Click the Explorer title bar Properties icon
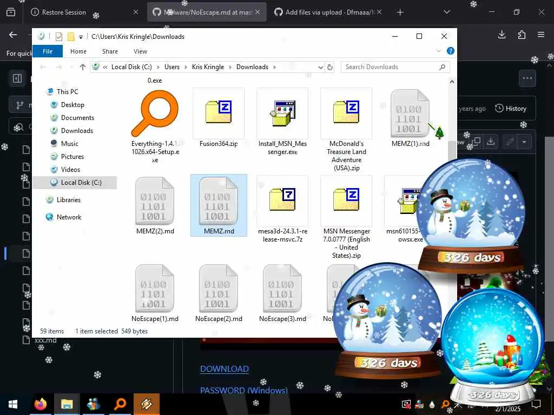 click(59, 36)
